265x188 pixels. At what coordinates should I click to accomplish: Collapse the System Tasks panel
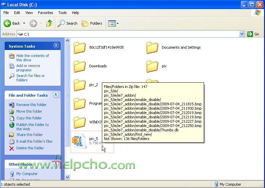[56, 45]
